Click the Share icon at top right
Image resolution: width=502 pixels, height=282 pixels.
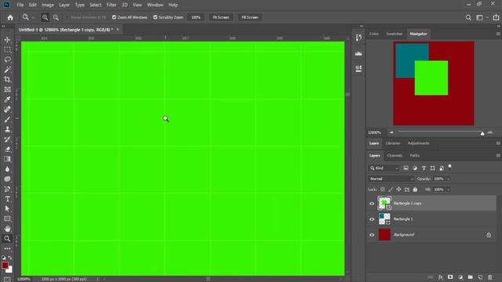coord(496,17)
